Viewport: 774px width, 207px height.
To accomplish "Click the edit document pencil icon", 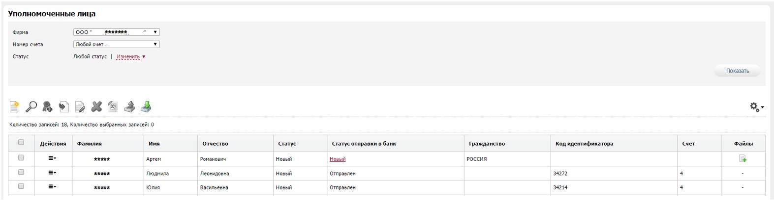I will (80, 106).
